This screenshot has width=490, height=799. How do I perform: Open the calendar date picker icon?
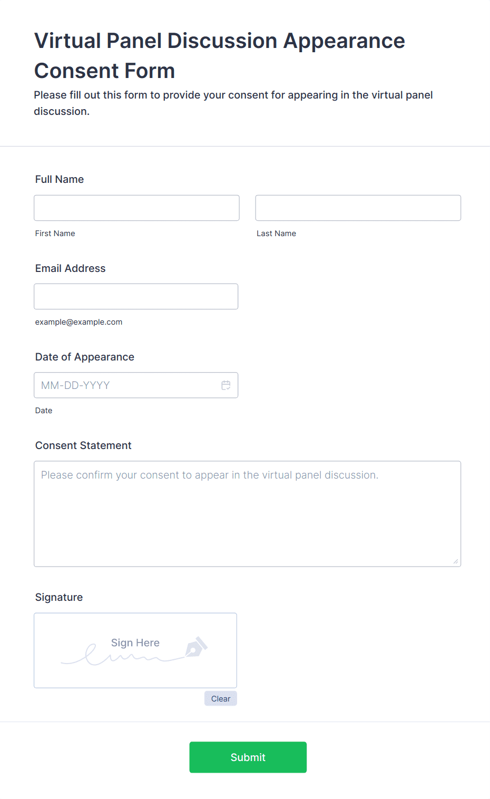[226, 385]
